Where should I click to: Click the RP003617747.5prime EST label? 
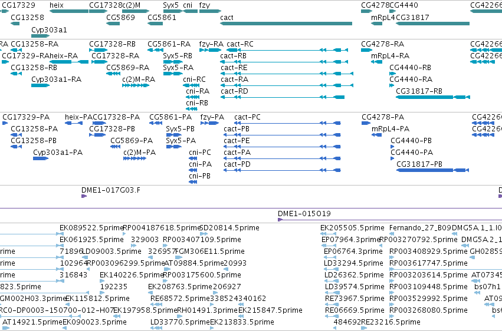click(x=428, y=263)
